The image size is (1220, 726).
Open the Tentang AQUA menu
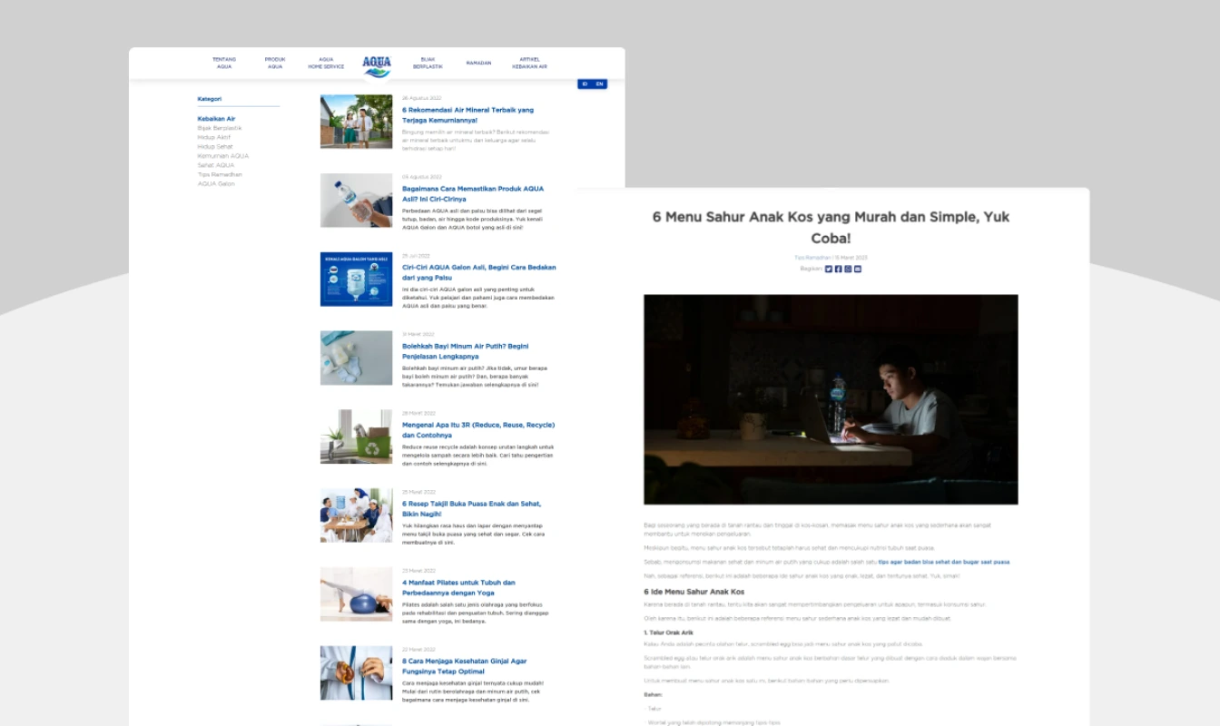pos(224,63)
